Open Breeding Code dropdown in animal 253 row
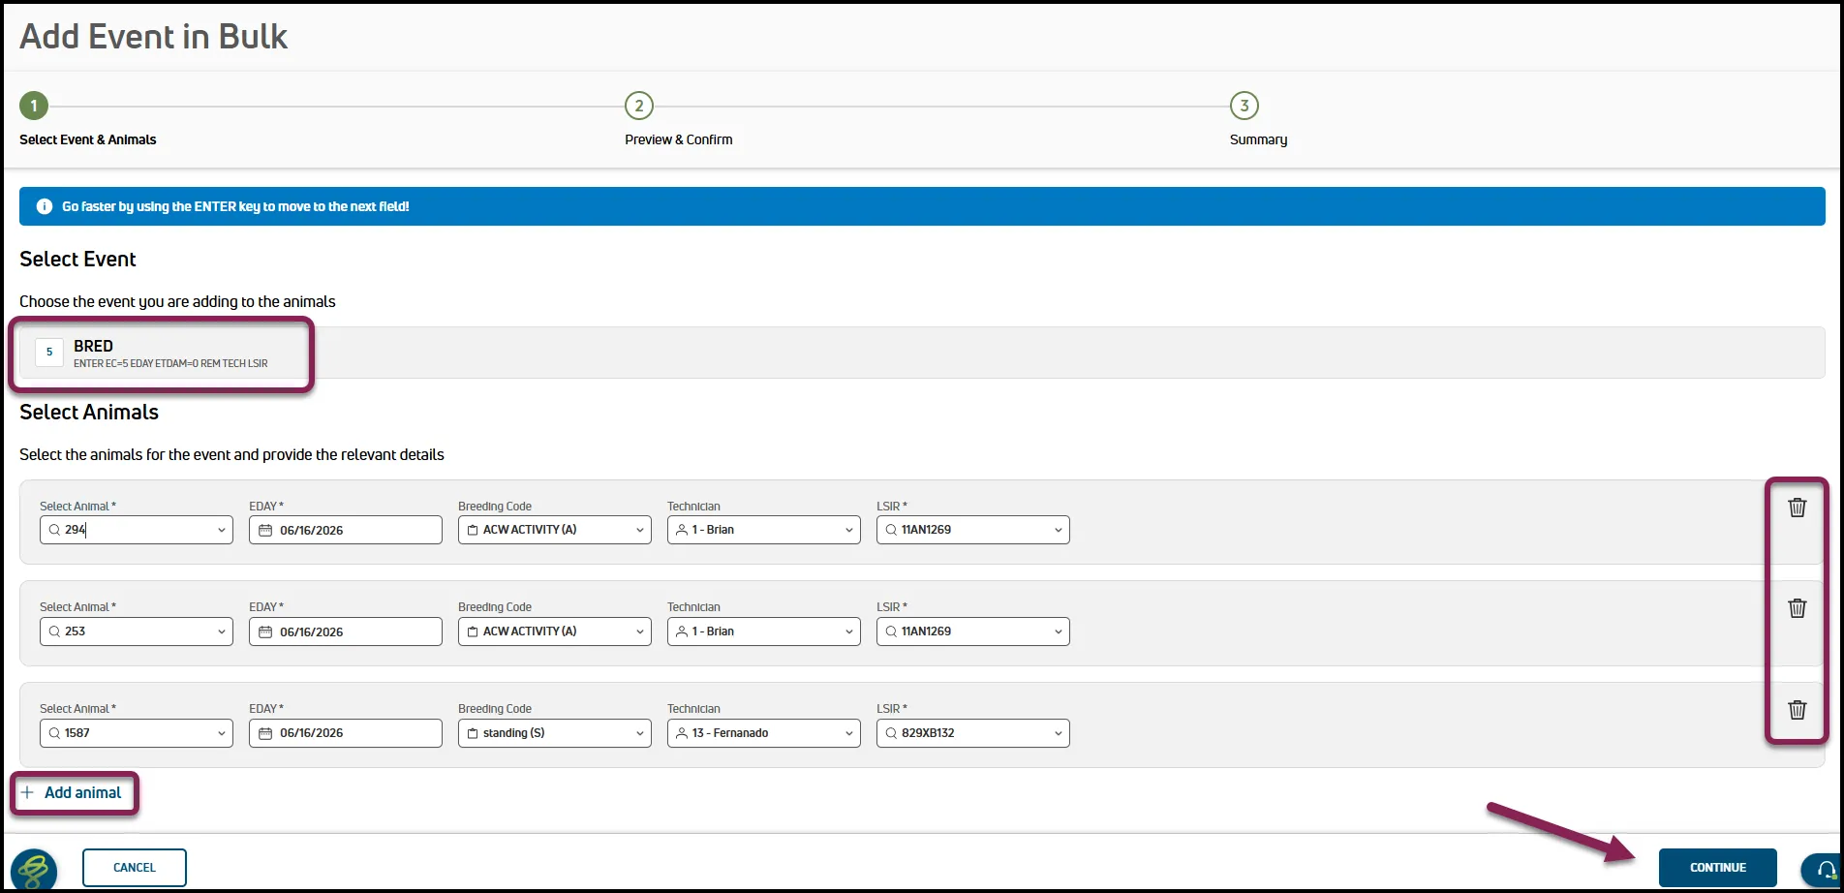The height and width of the screenshot is (893, 1844). 640,631
